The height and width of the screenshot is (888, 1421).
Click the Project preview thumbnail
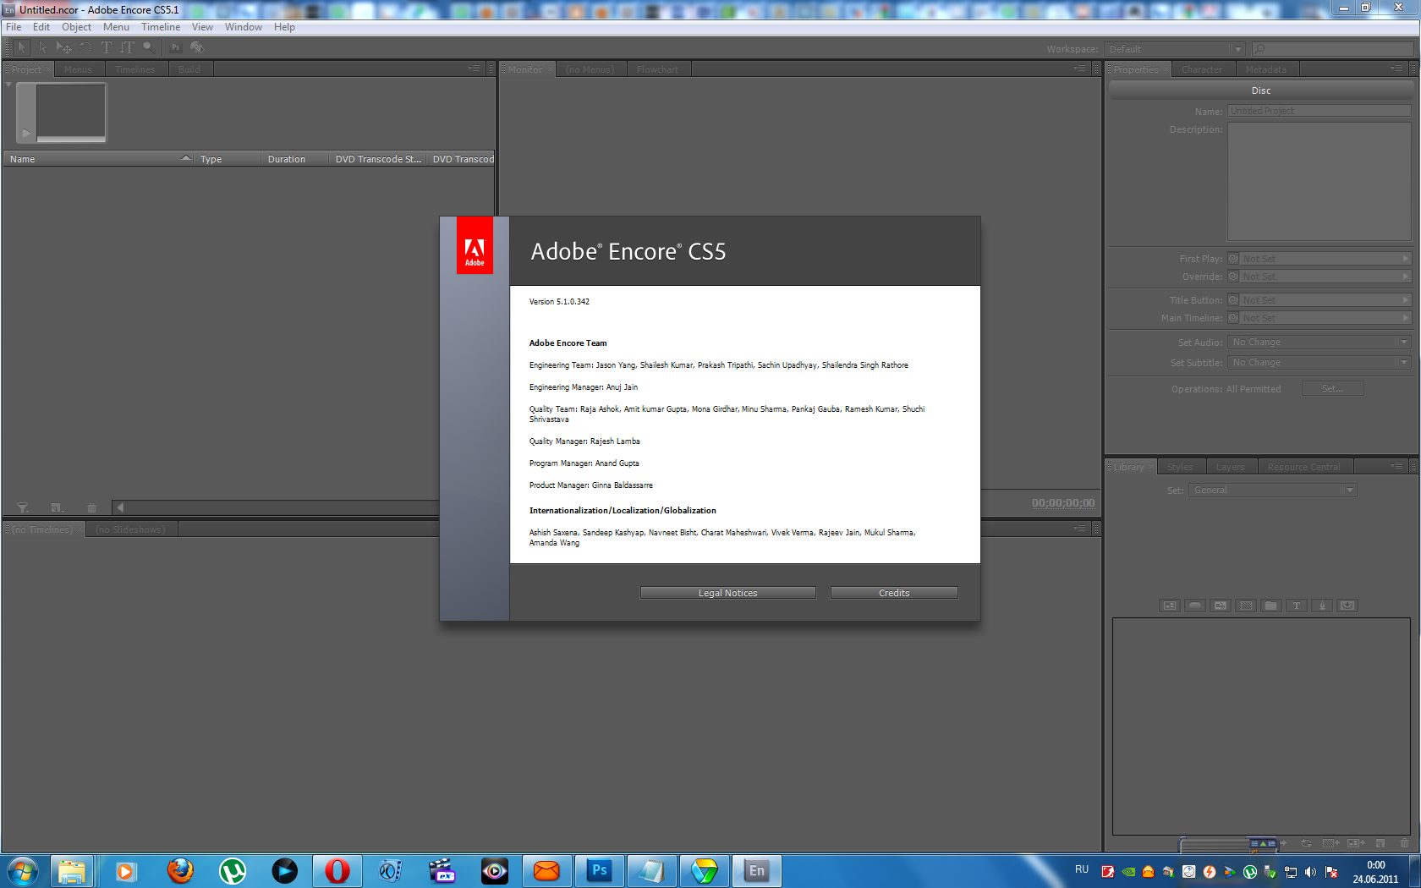[x=70, y=112]
